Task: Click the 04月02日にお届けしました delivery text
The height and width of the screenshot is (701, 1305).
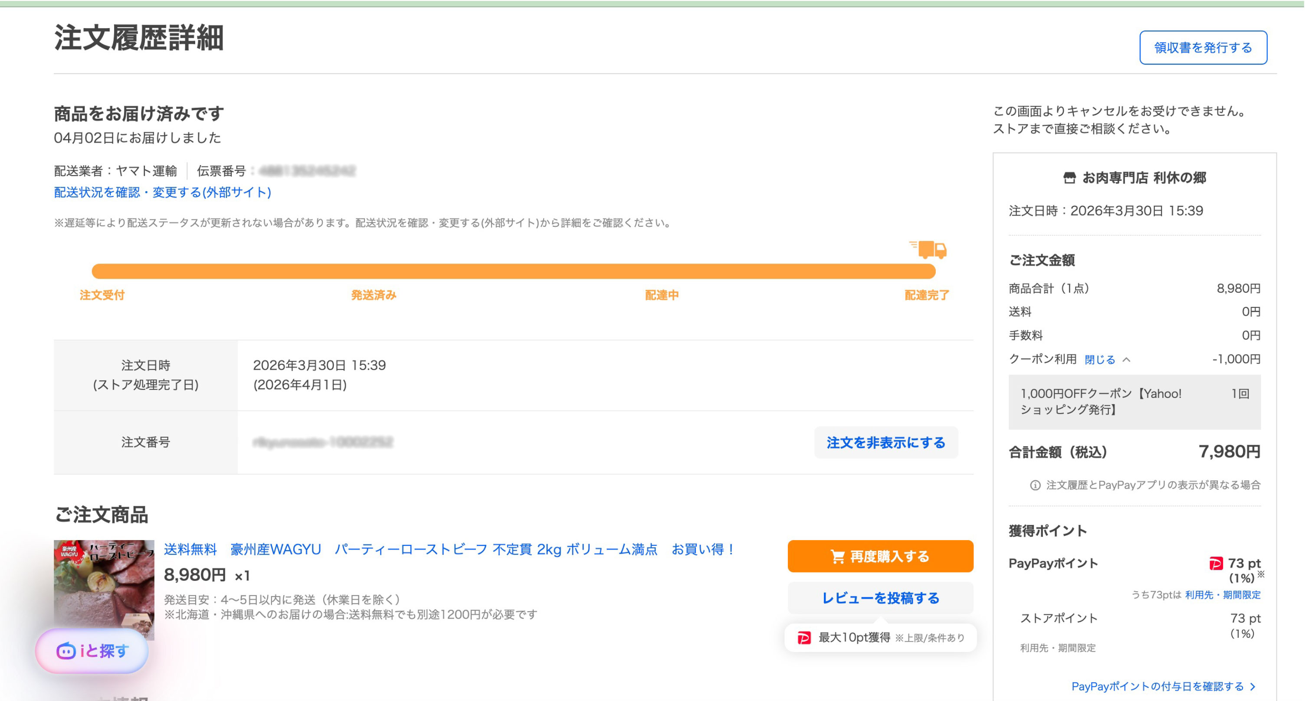Action: tap(138, 138)
